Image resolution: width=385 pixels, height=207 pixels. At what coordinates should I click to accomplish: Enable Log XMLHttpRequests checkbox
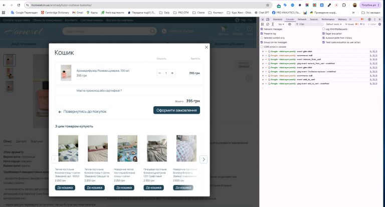point(324,29)
